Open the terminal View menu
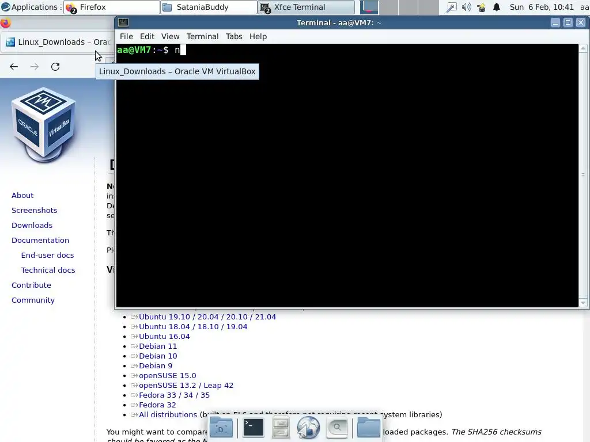 pyautogui.click(x=170, y=36)
